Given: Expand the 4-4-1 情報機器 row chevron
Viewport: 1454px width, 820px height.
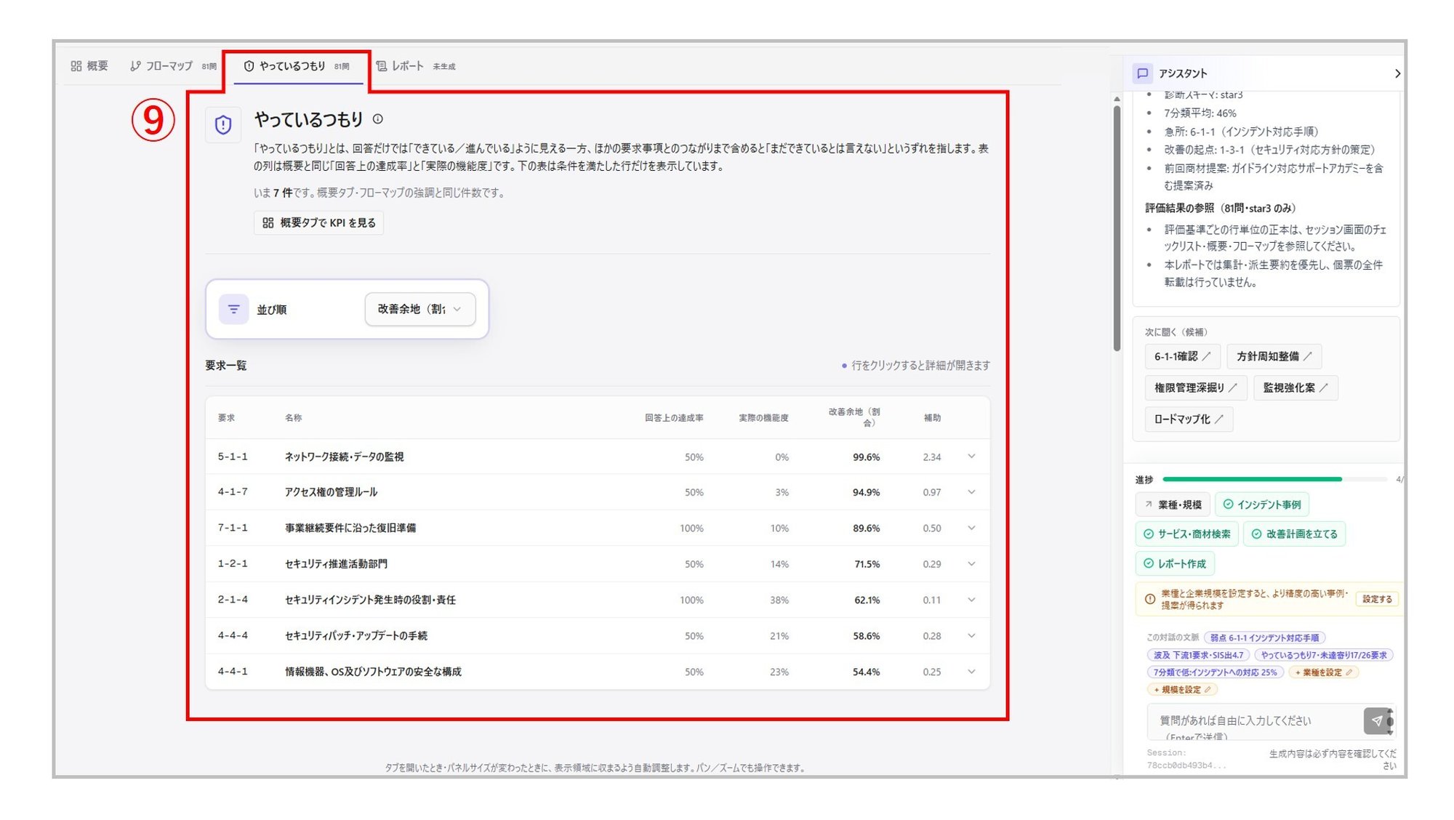Looking at the screenshot, I should (971, 672).
